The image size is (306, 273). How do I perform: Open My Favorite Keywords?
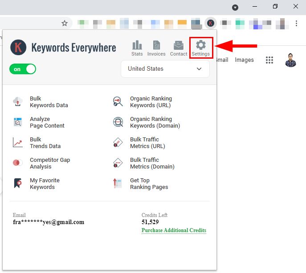(x=45, y=184)
